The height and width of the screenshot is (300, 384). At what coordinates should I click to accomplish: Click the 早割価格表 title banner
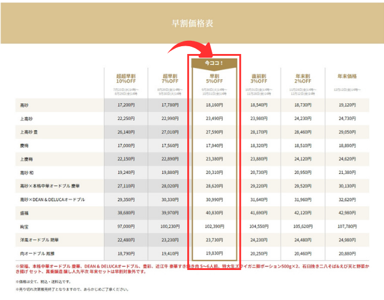coord(192,23)
